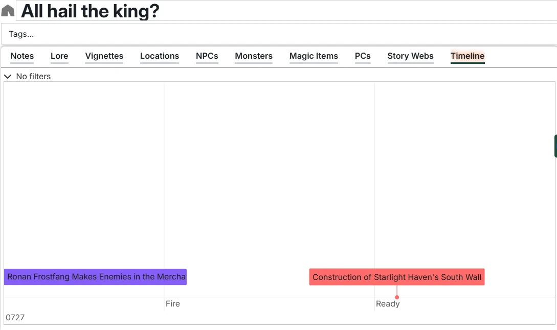Select the Vignettes tab

click(x=104, y=56)
